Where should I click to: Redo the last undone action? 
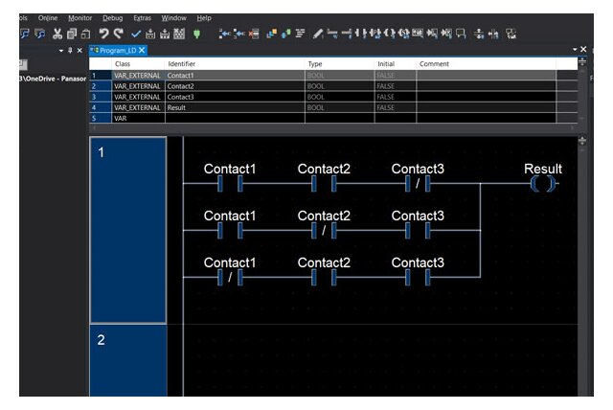(x=118, y=34)
